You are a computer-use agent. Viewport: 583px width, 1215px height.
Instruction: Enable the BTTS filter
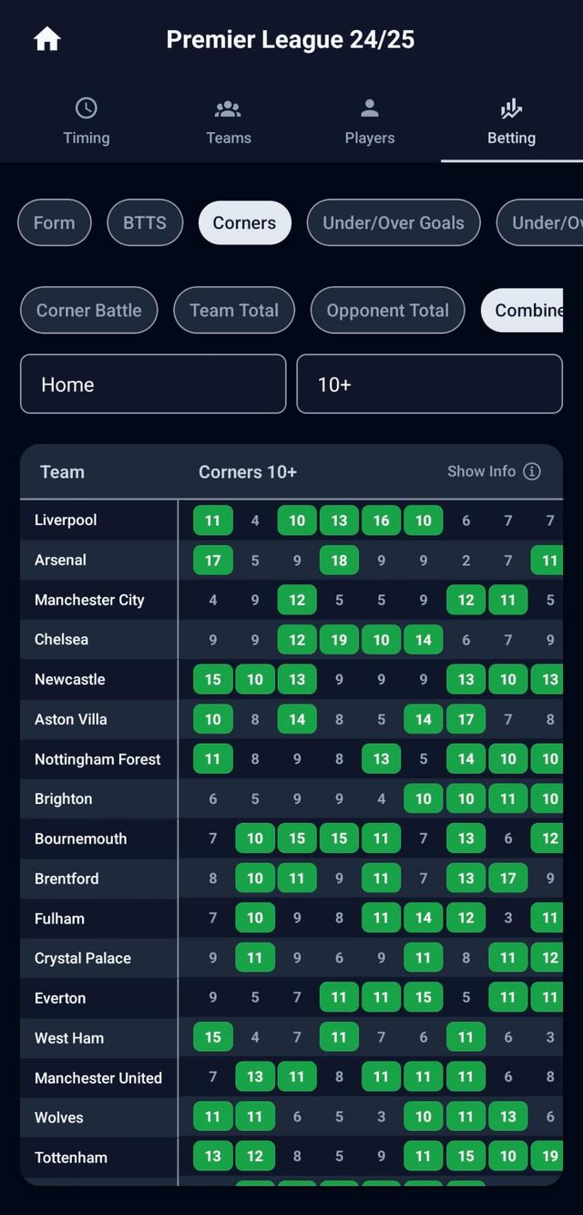pyautogui.click(x=144, y=222)
